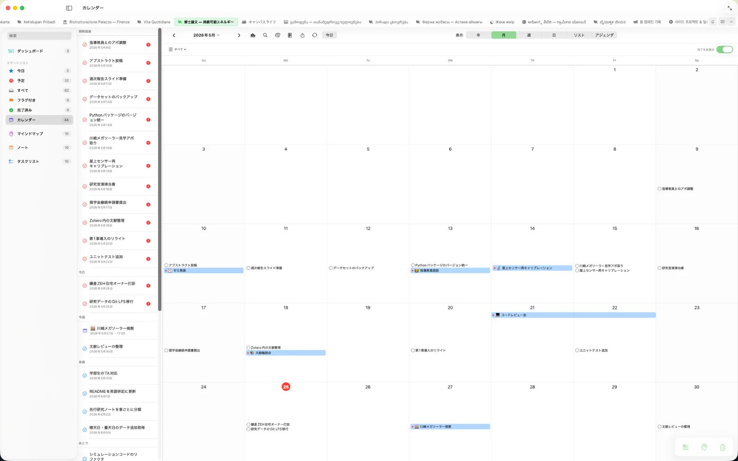Open the 完了済み smart list
The height and width of the screenshot is (461, 738).
tap(39, 110)
